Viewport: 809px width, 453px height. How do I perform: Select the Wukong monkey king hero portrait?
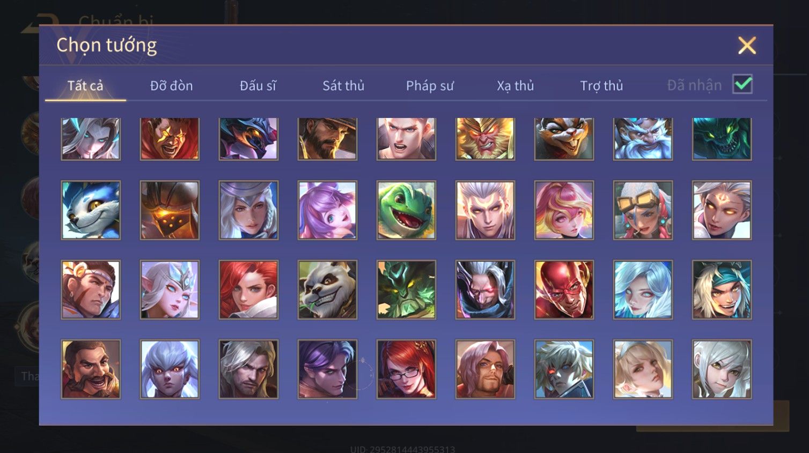point(485,138)
